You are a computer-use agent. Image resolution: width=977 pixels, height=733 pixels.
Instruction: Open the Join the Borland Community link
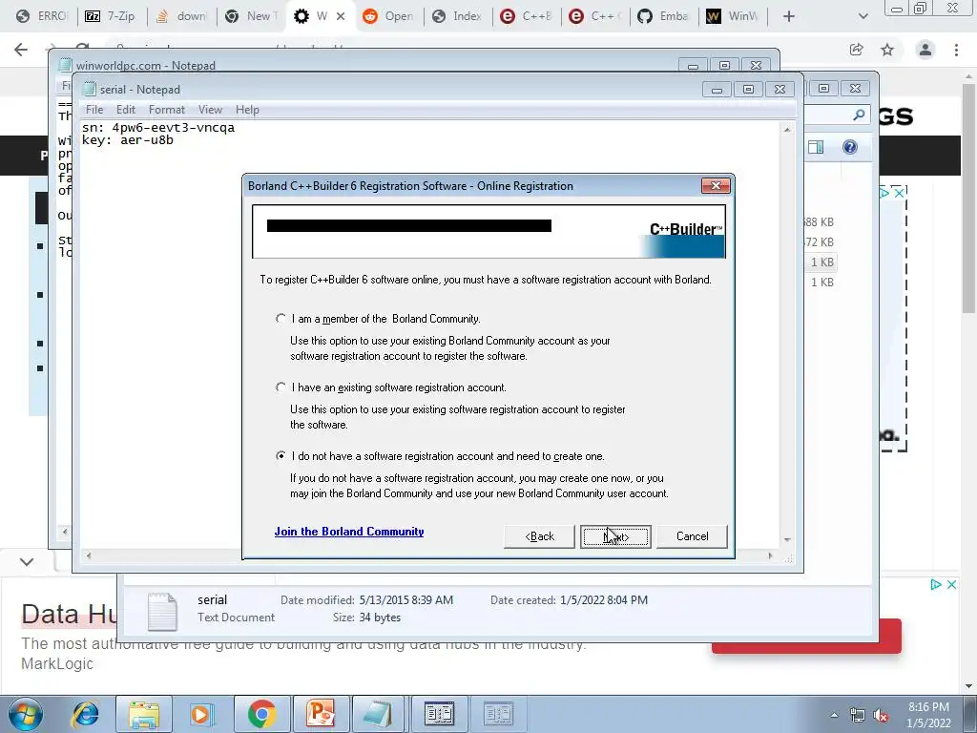click(x=349, y=532)
